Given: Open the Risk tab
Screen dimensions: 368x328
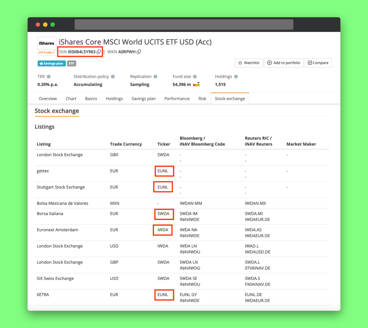Looking at the screenshot, I should coord(202,99).
